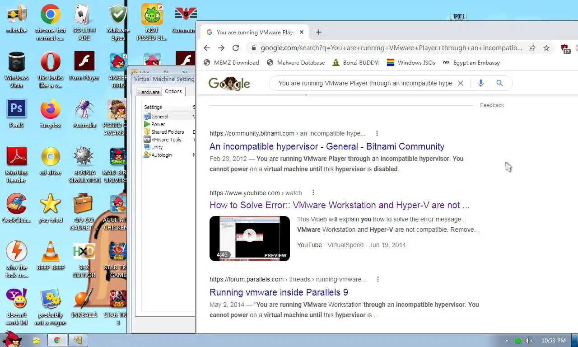Start voice search with the microphone icon

(x=480, y=83)
